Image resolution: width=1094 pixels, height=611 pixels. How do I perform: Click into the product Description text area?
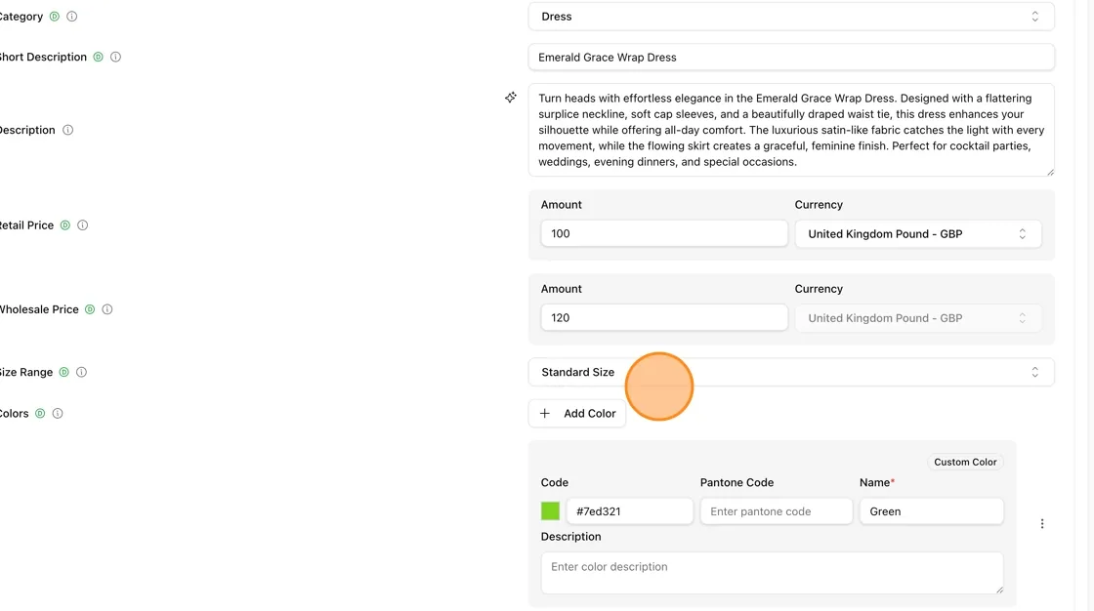tap(791, 130)
